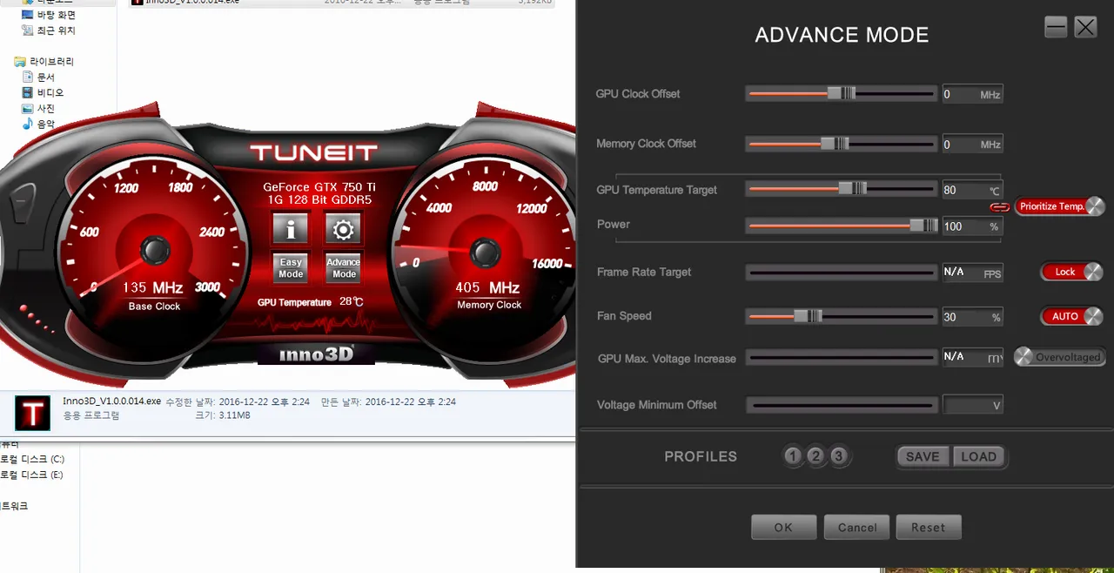Click the LOAD profile button
The width and height of the screenshot is (1114, 573).
978,456
